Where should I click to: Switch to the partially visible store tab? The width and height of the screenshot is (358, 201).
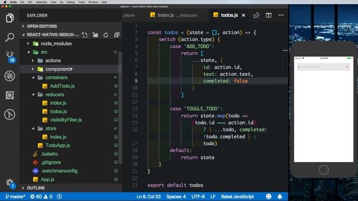129,15
